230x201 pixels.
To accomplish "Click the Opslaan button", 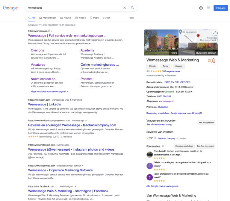I will tap(179, 66).
